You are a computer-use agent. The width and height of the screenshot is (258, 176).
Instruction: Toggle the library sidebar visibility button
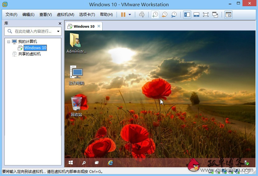tap(187, 15)
